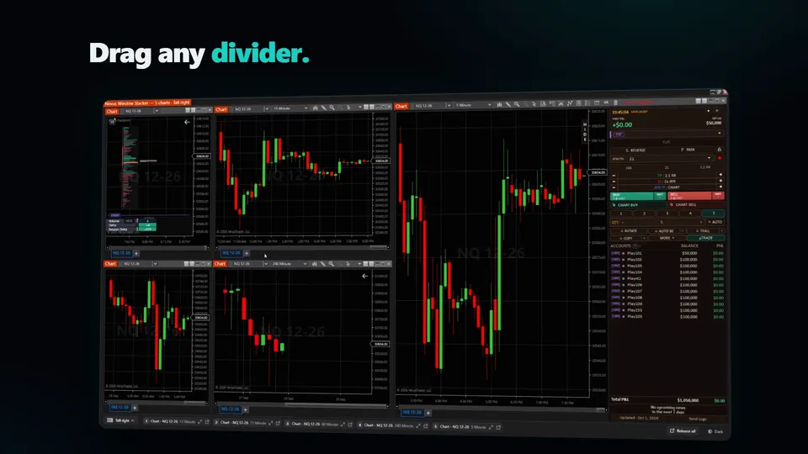
Task: Open instrument dropdown in top-left chart
Action: 157,111
